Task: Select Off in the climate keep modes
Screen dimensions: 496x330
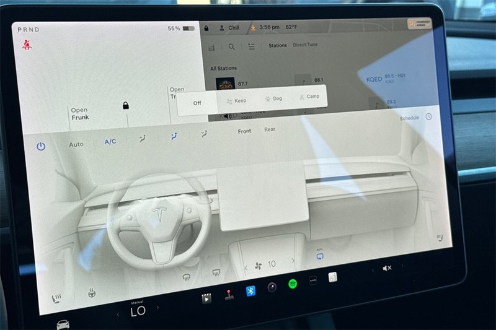Action: click(197, 103)
